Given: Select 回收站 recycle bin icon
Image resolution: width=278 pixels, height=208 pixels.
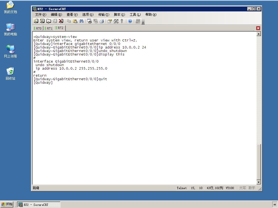Looking at the screenshot, I should (x=11, y=74).
